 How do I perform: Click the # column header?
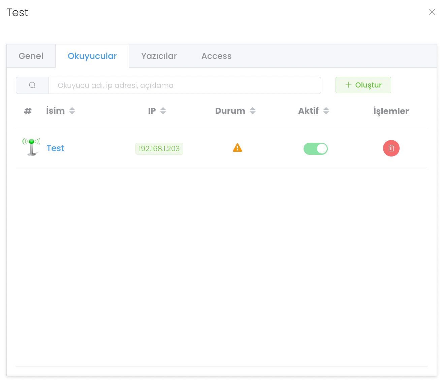pyautogui.click(x=28, y=111)
